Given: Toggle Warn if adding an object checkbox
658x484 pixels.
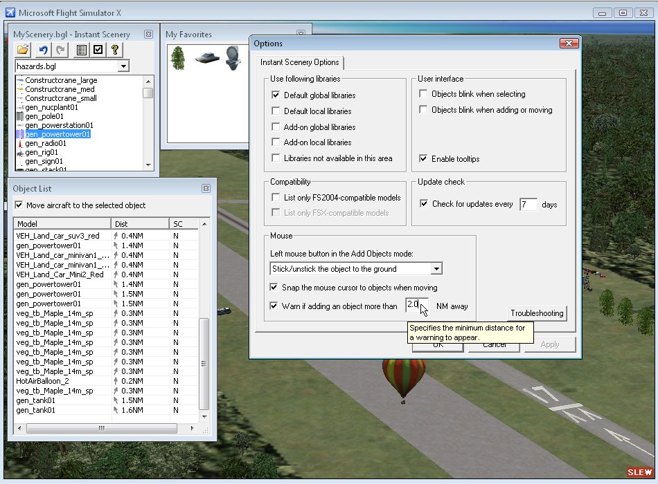Looking at the screenshot, I should (x=274, y=306).
